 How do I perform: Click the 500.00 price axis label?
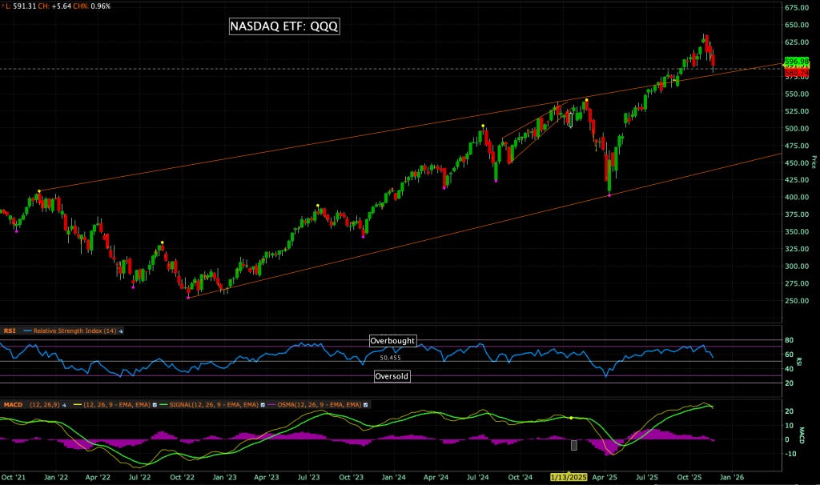pyautogui.click(x=797, y=129)
